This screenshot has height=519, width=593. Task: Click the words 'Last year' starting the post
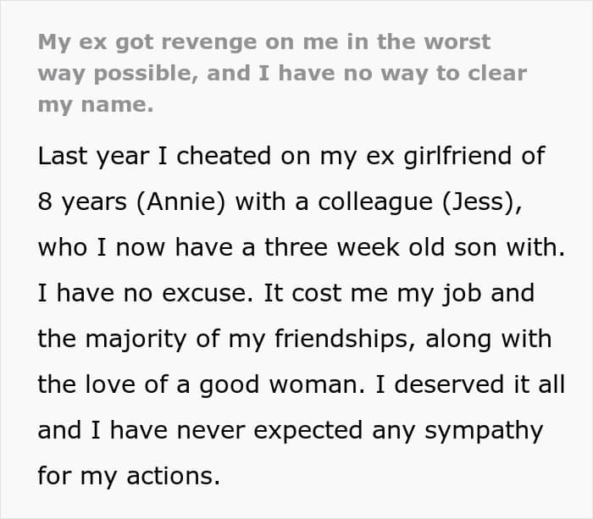pos(93,156)
